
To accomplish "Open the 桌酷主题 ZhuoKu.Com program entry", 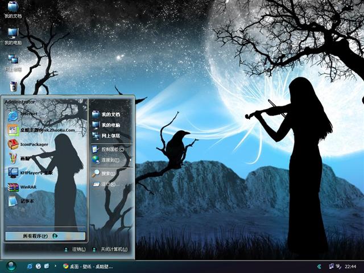I will [x=41, y=130].
